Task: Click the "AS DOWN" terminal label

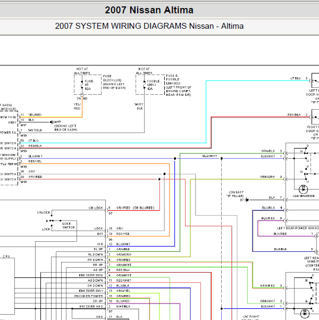Action: (95, 281)
